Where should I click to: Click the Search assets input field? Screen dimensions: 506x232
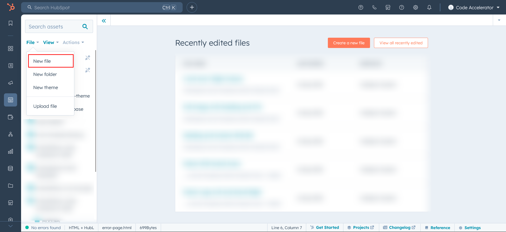tap(54, 27)
